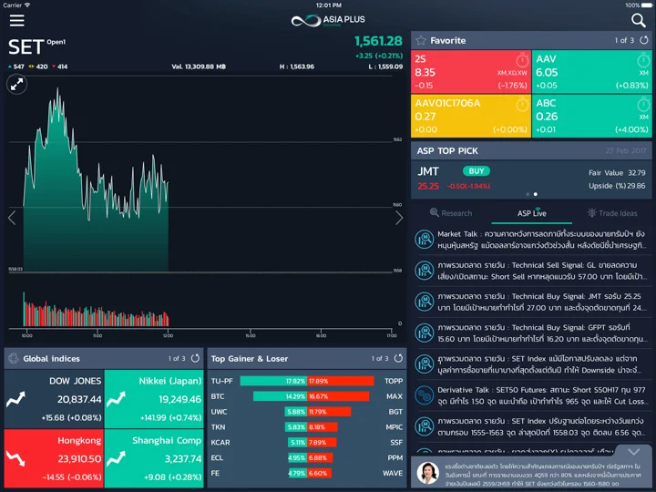Go to previous chart with left chevron
656x492 pixels.
(x=12, y=218)
